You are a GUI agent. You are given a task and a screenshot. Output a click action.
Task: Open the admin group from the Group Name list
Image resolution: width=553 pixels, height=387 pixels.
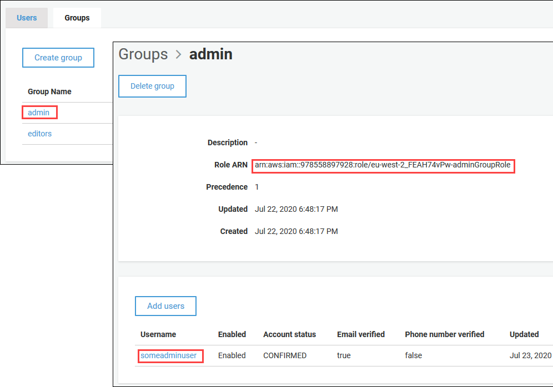(38, 111)
